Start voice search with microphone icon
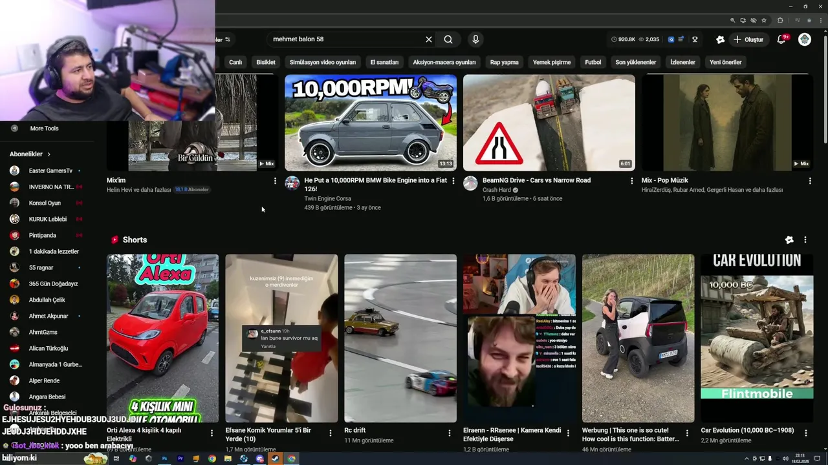Screen dimensions: 828x465 pos(475,39)
